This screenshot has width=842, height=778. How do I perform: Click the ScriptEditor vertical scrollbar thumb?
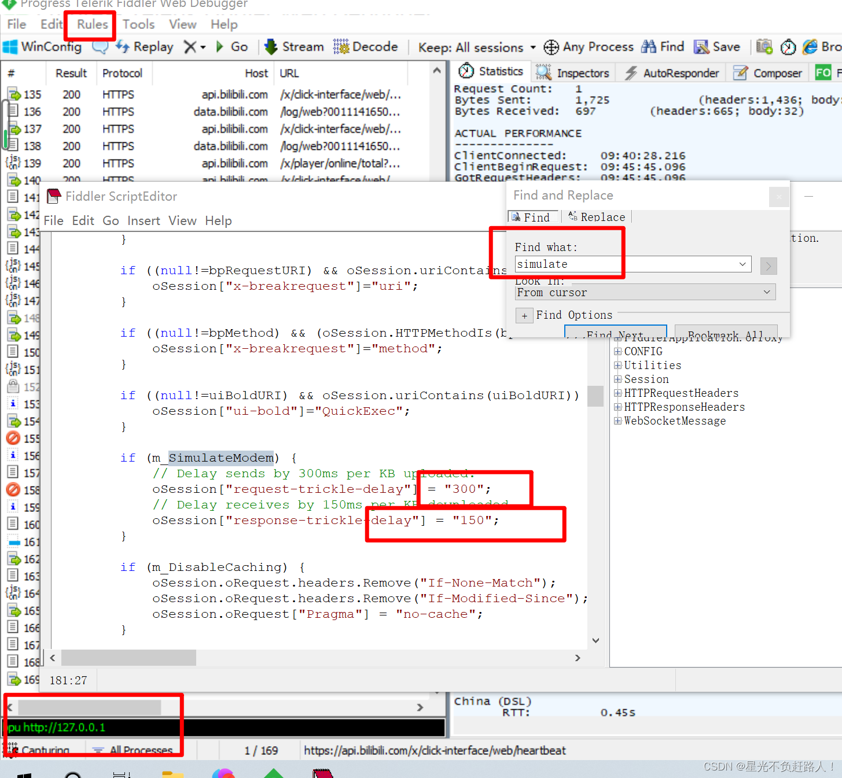pyautogui.click(x=595, y=396)
